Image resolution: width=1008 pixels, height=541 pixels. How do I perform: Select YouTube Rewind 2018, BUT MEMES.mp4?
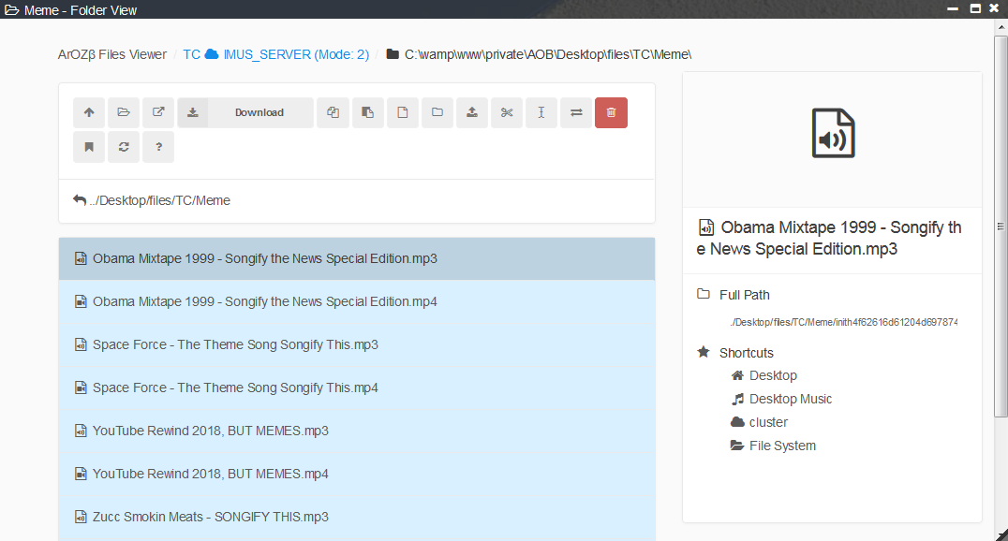tap(210, 474)
